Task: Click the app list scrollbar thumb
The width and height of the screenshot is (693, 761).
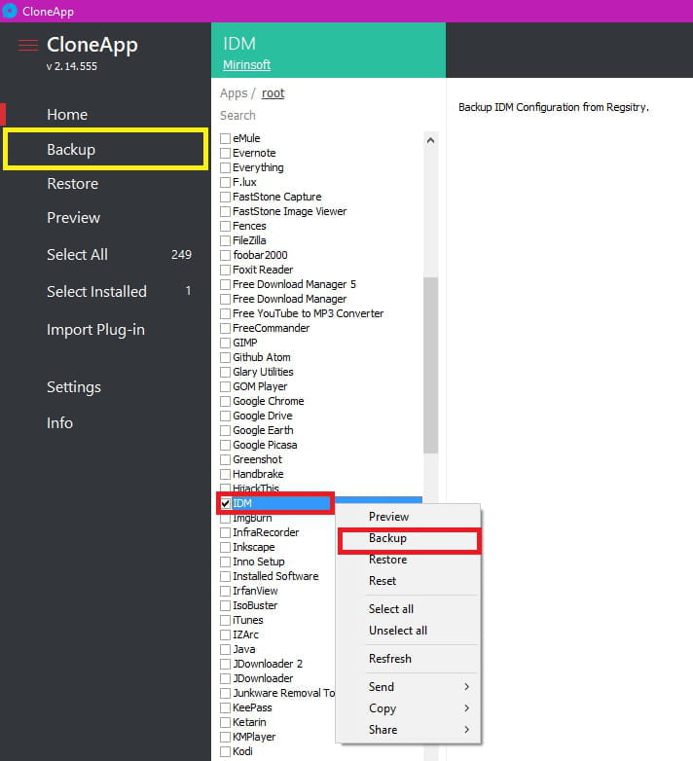Action: pyautogui.click(x=430, y=365)
